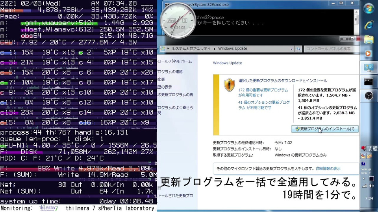The width and height of the screenshot is (378, 212).
Task: Click the yellow warning shield icon
Action: pyautogui.click(x=229, y=85)
